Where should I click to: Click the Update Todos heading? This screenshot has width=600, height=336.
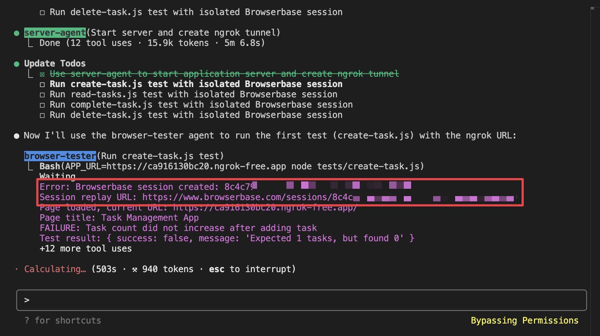pyautogui.click(x=55, y=64)
